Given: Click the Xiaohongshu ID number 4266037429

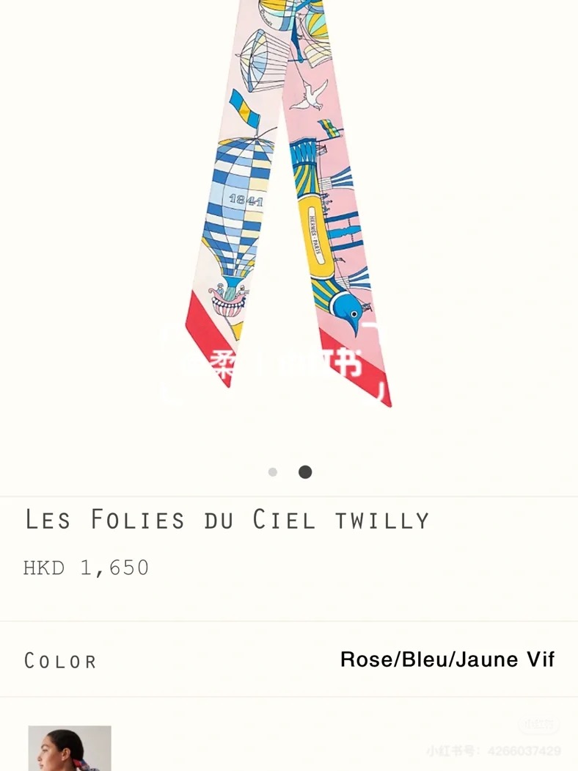Looking at the screenshot, I should (524, 751).
